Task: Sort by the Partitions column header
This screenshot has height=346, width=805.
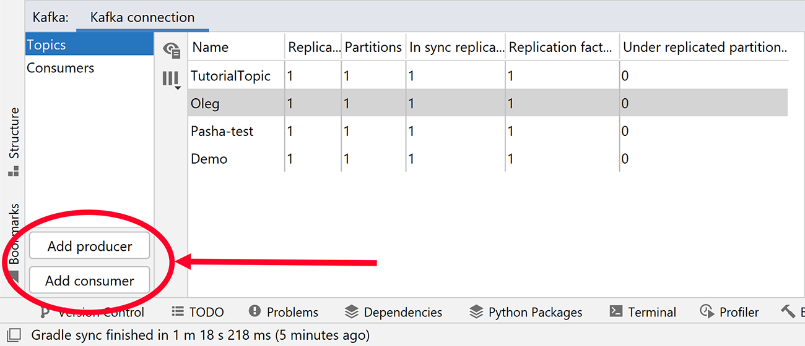Action: 373,48
